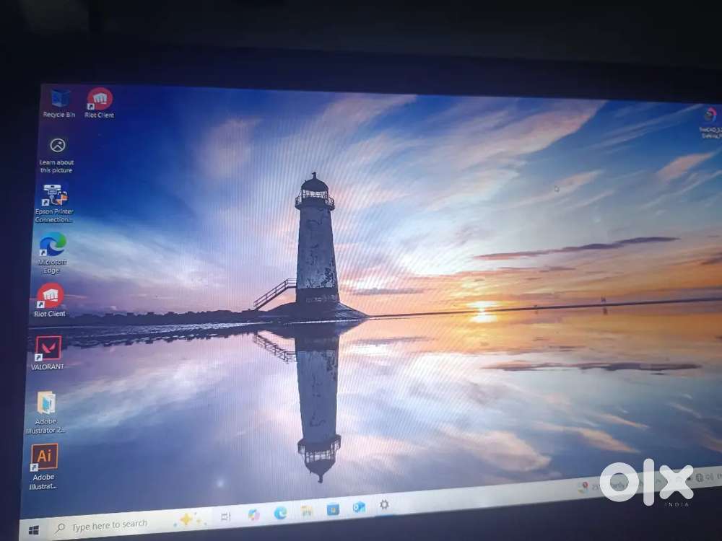Open File Explorer from the taskbar
This screenshot has height=541, width=722.
click(x=307, y=511)
